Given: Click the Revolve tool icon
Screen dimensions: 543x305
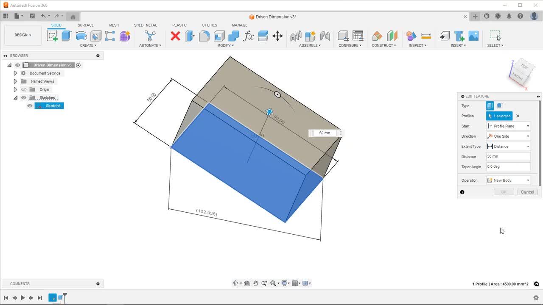Looking at the screenshot, I should [81, 36].
